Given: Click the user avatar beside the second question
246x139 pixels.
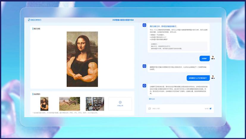Looking at the screenshot, I should pyautogui.click(x=213, y=78).
